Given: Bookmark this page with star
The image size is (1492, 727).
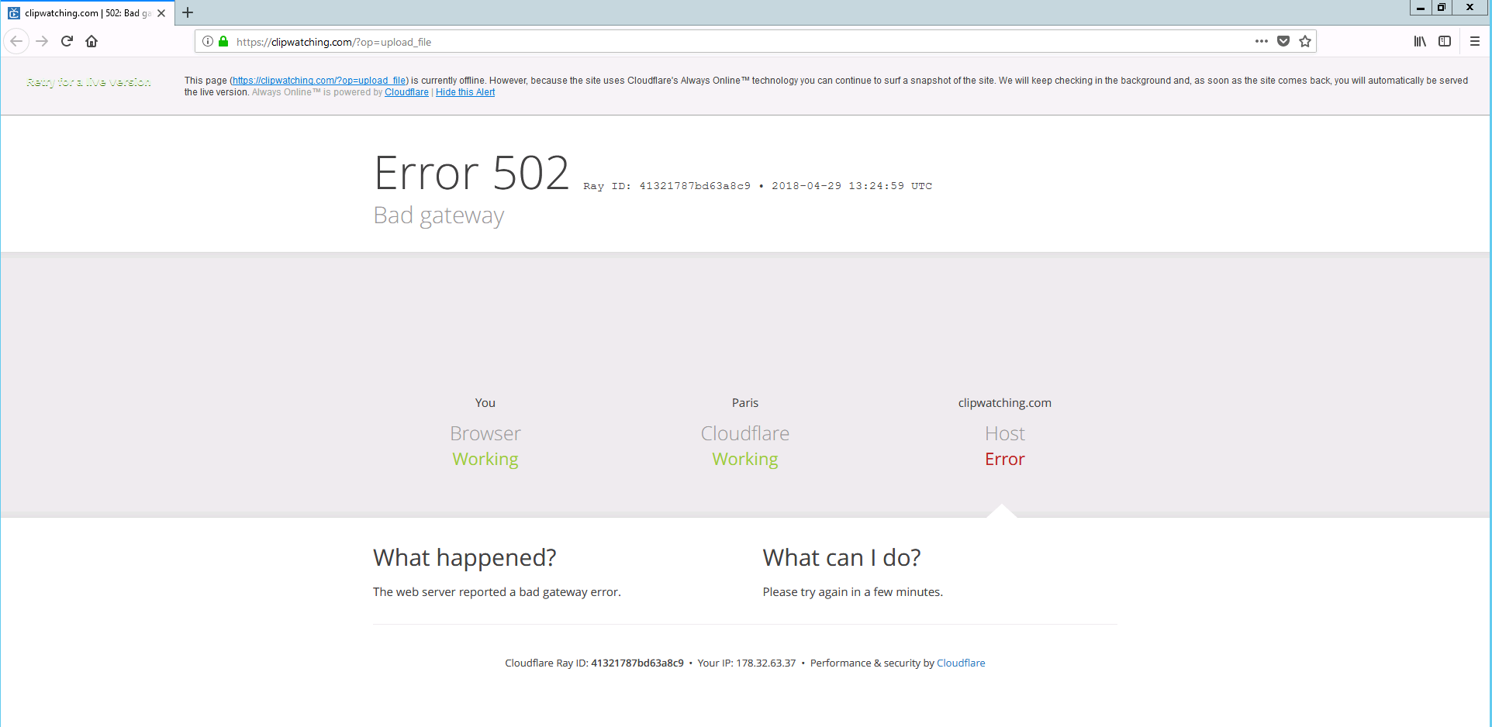Looking at the screenshot, I should pos(1305,41).
